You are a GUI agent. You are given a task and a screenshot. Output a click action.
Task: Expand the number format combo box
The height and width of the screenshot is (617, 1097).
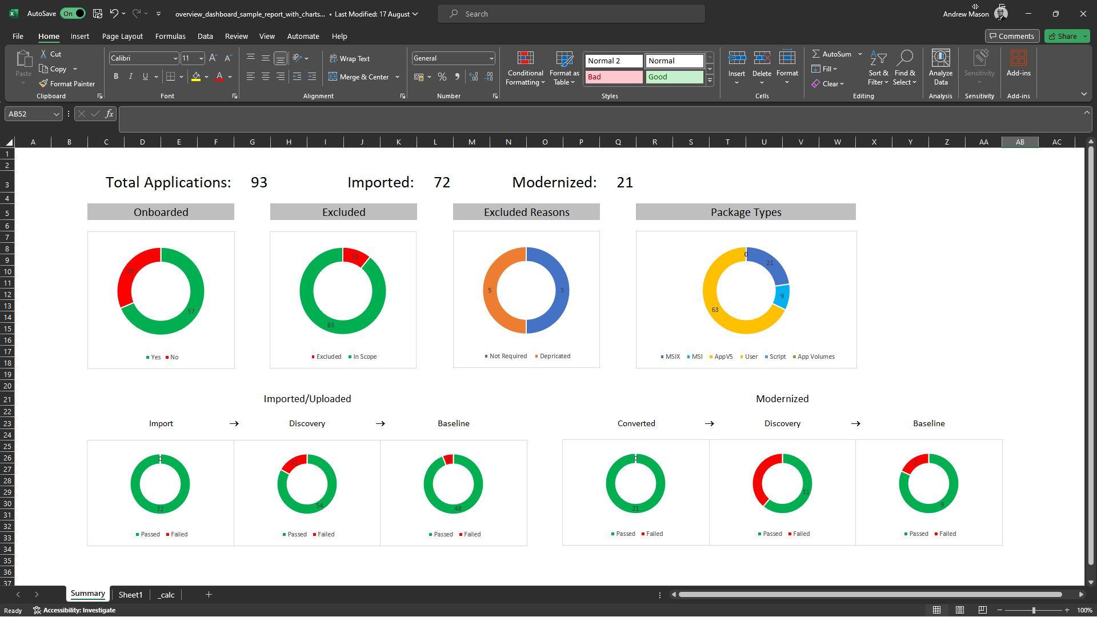[x=491, y=58]
